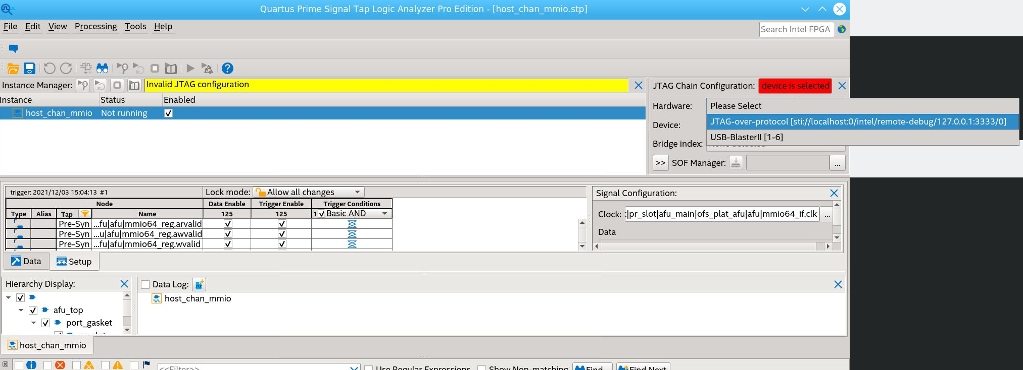
Task: Click the Clock signal path field
Action: tap(722, 214)
